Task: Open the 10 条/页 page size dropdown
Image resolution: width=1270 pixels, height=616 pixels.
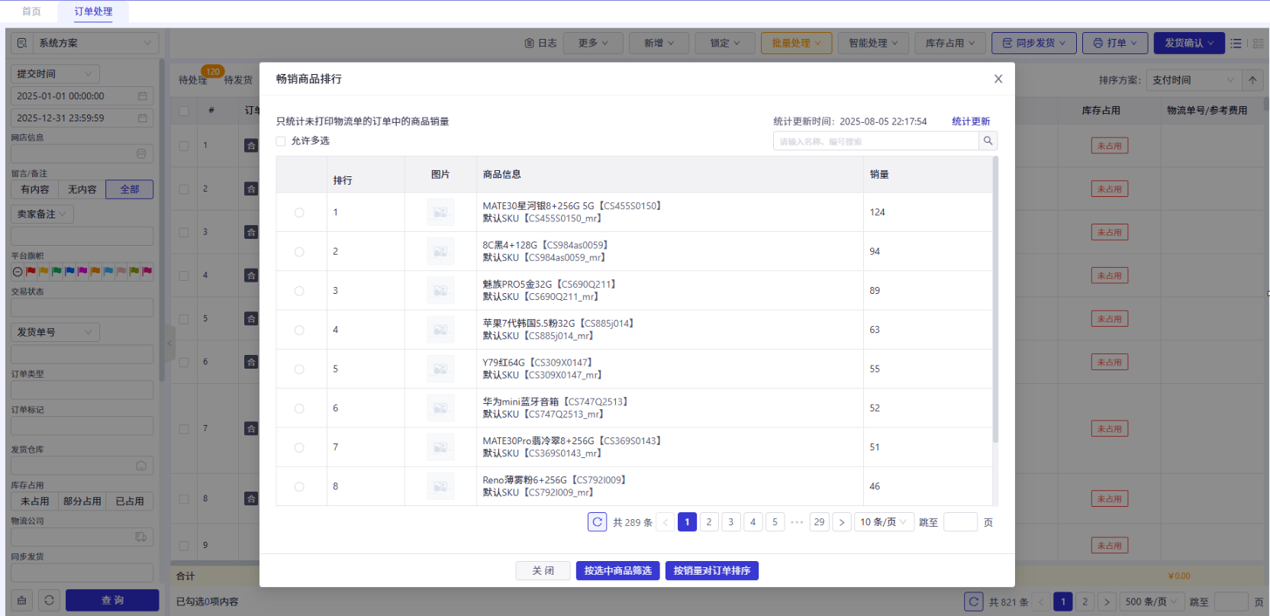Action: (884, 522)
